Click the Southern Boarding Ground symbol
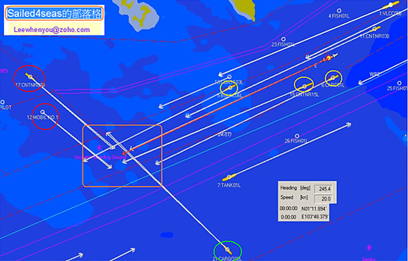This screenshot has height=261, width=408. point(99,148)
